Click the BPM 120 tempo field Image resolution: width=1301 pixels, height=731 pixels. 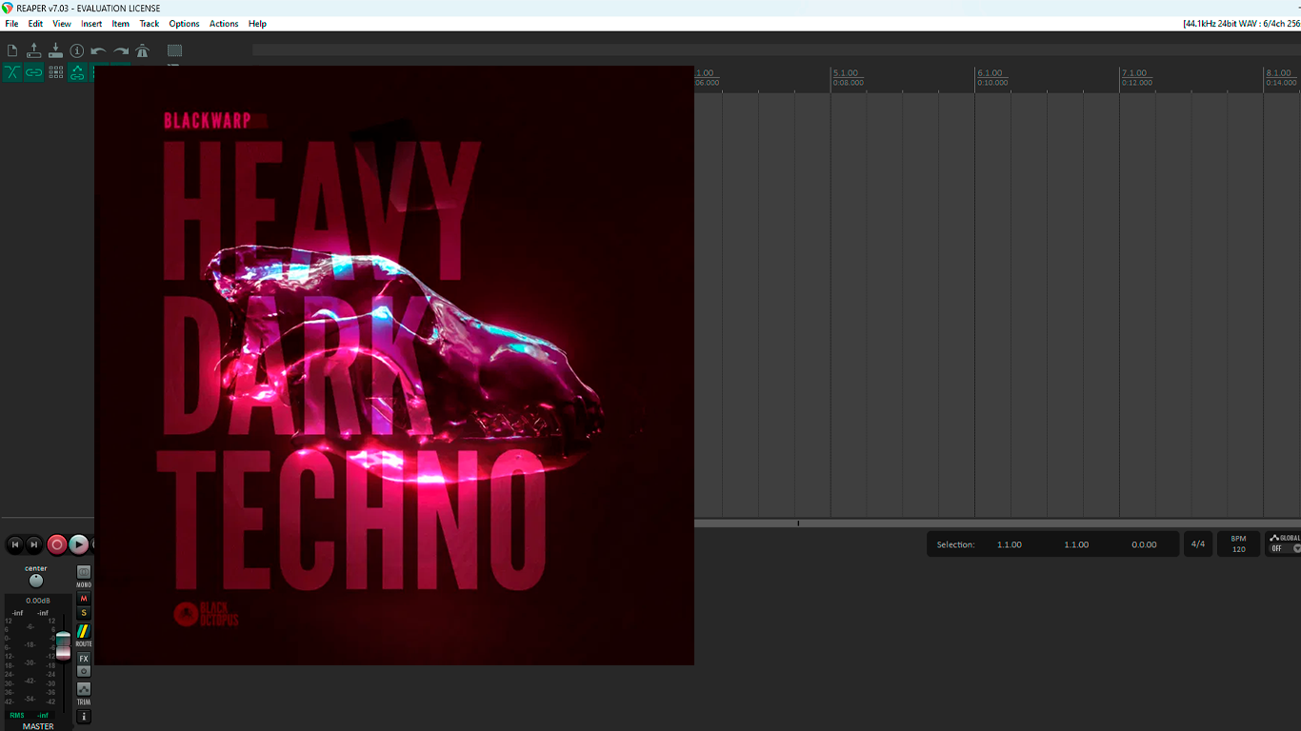coord(1238,544)
